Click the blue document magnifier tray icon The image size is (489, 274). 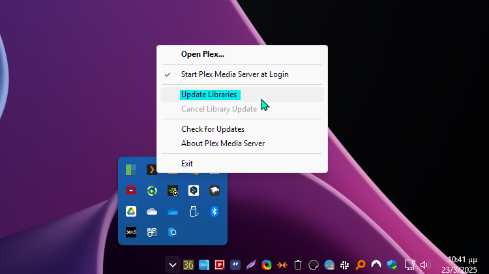pos(173,232)
